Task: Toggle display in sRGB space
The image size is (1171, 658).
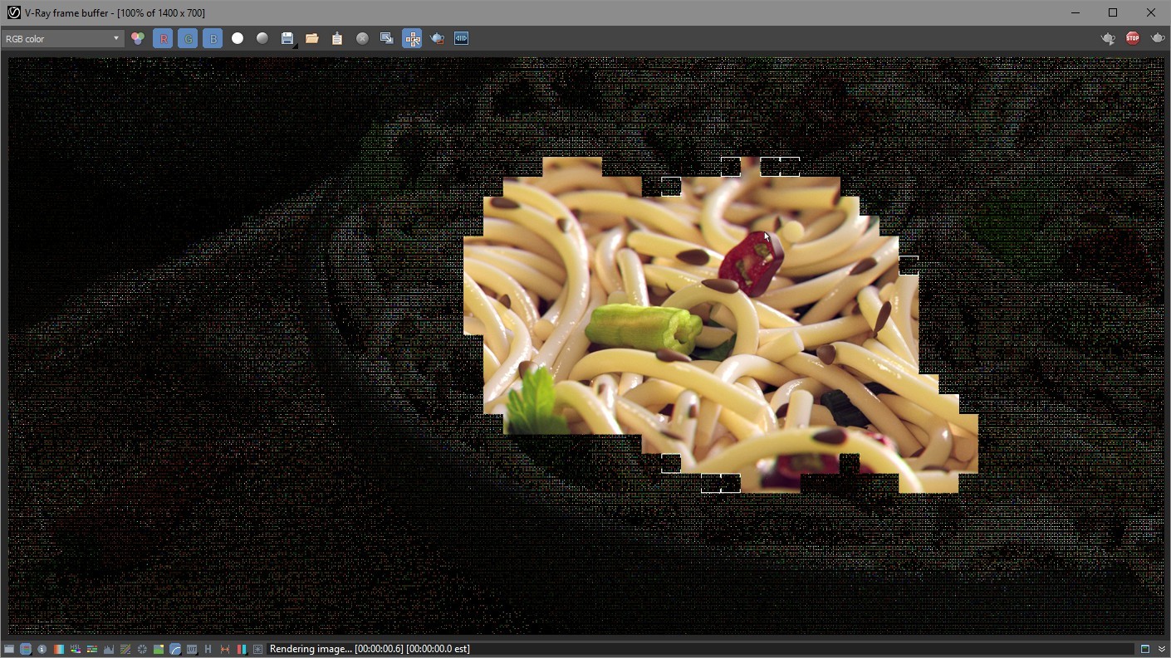Action: (175, 649)
